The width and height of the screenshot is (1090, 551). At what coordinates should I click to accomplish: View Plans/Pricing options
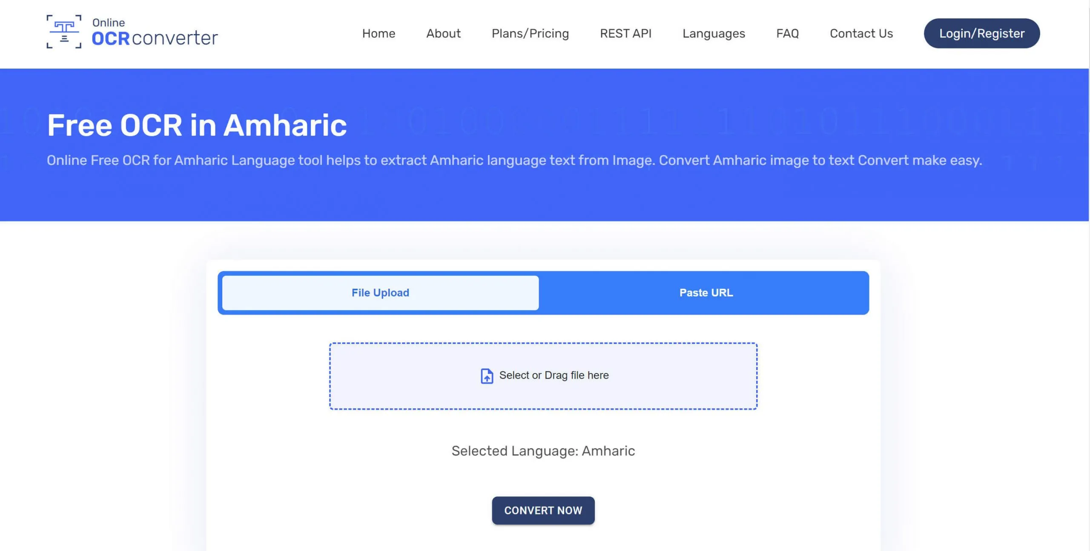click(530, 33)
